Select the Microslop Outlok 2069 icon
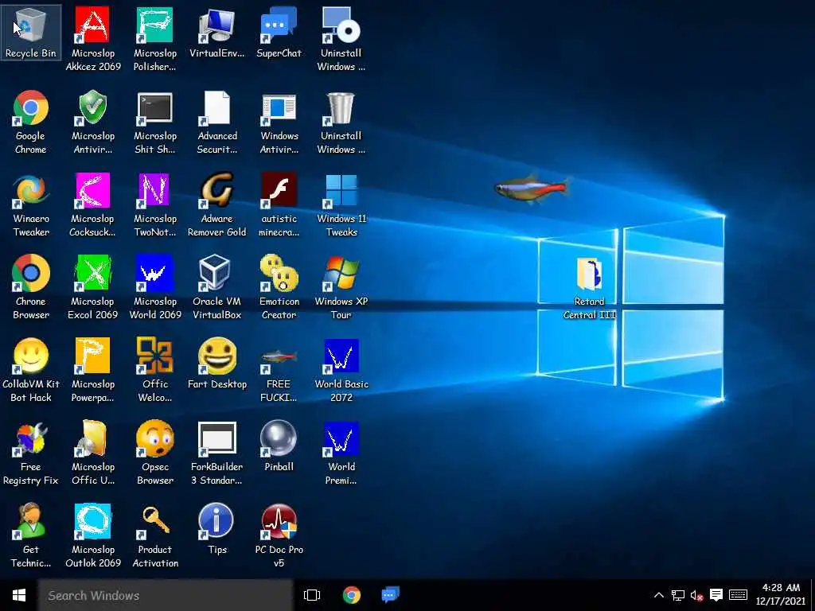The width and height of the screenshot is (815, 611). click(93, 535)
